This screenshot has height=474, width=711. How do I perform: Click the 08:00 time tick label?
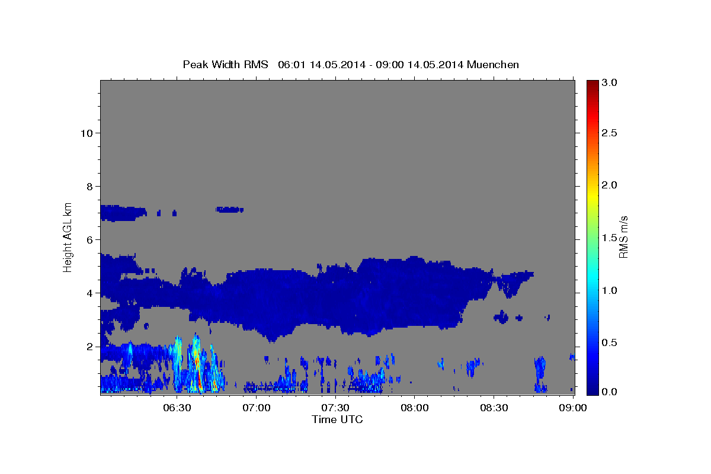click(x=415, y=408)
